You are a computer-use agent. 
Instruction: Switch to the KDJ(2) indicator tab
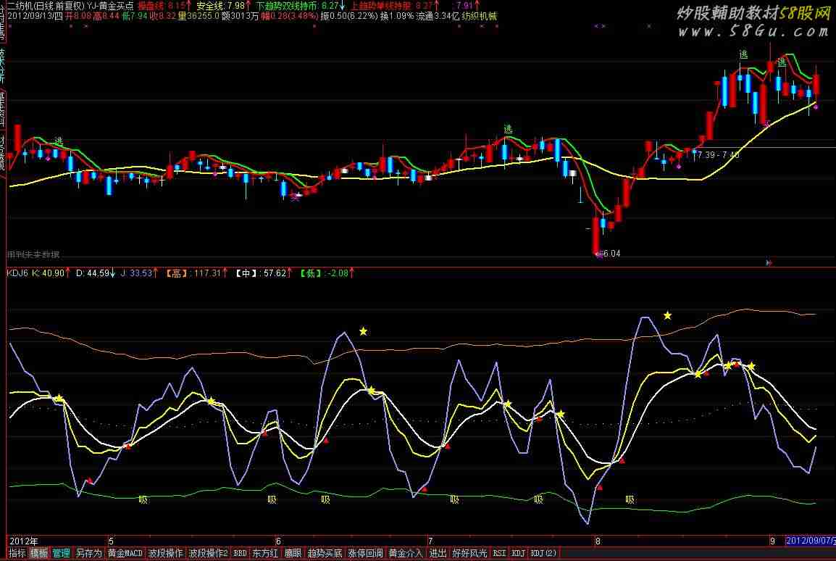click(544, 554)
